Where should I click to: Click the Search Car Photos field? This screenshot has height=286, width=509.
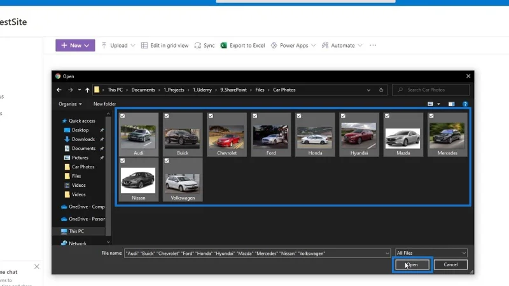click(431, 90)
